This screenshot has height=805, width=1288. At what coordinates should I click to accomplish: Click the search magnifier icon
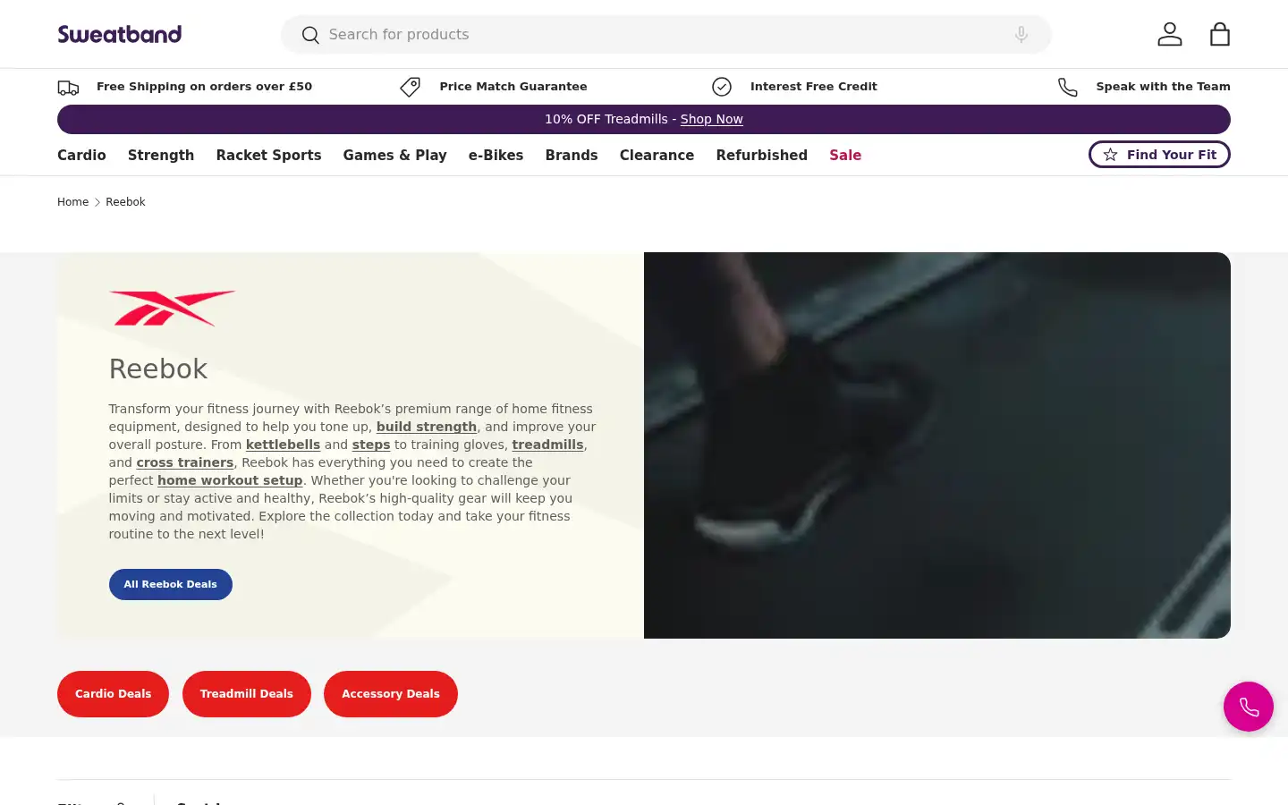point(310,35)
